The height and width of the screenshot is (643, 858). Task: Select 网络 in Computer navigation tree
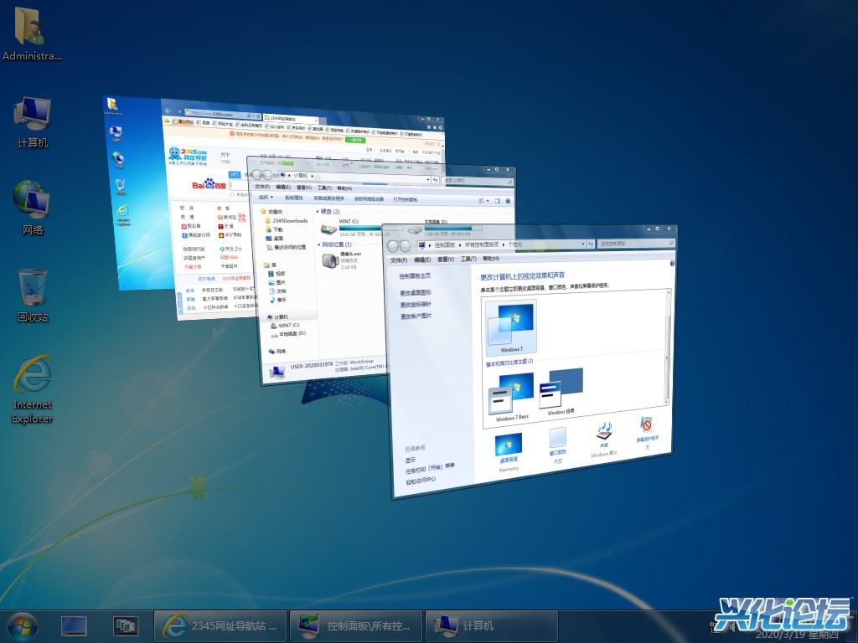click(277, 351)
